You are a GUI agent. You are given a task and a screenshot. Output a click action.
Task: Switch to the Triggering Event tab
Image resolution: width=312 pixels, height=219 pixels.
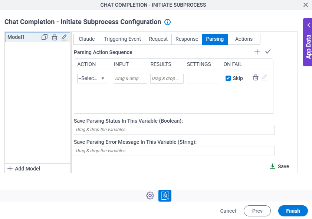pos(122,39)
